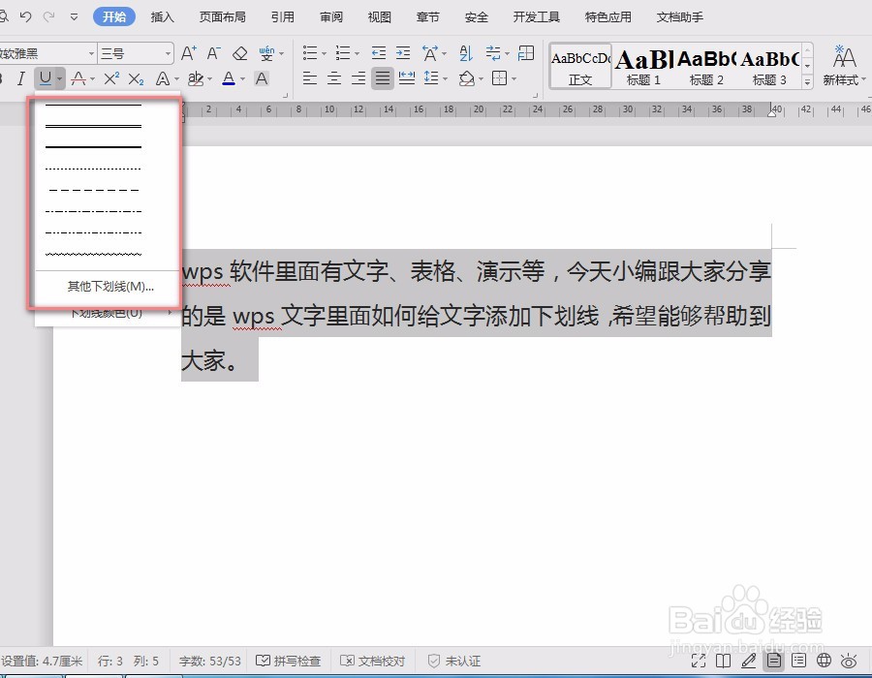Switch to the 开发工具 tab
Screen dimensions: 872x678
pos(536,17)
